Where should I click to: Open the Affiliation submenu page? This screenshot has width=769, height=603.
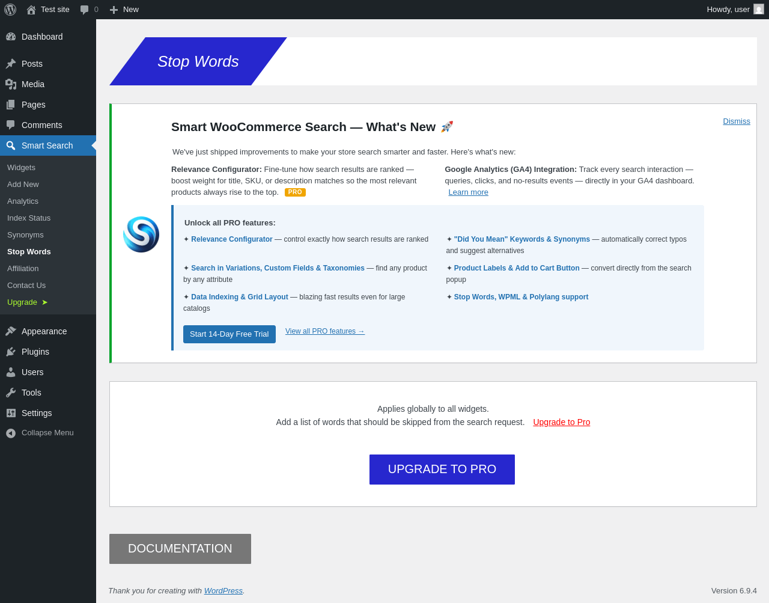(x=23, y=269)
